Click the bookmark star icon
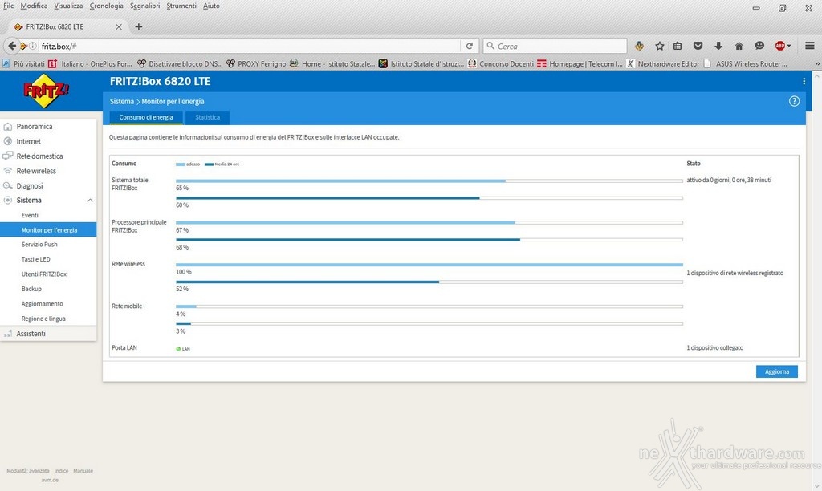This screenshot has width=822, height=491. tap(660, 46)
